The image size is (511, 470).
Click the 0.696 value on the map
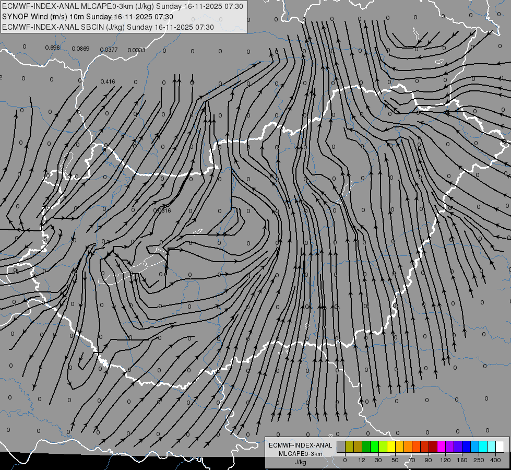tap(53, 48)
